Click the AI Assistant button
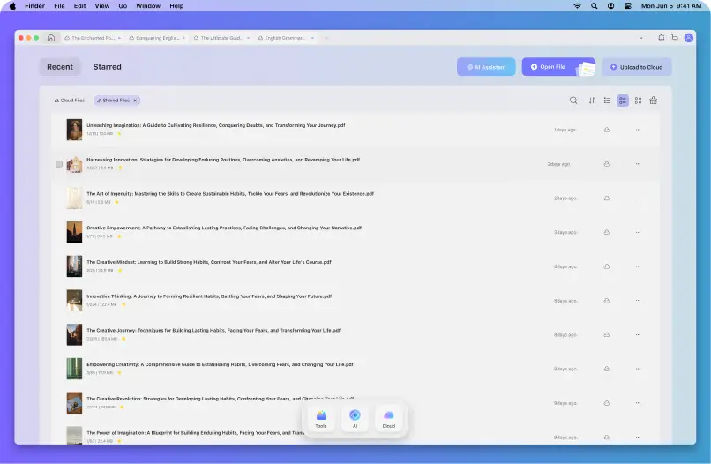 pyautogui.click(x=486, y=67)
